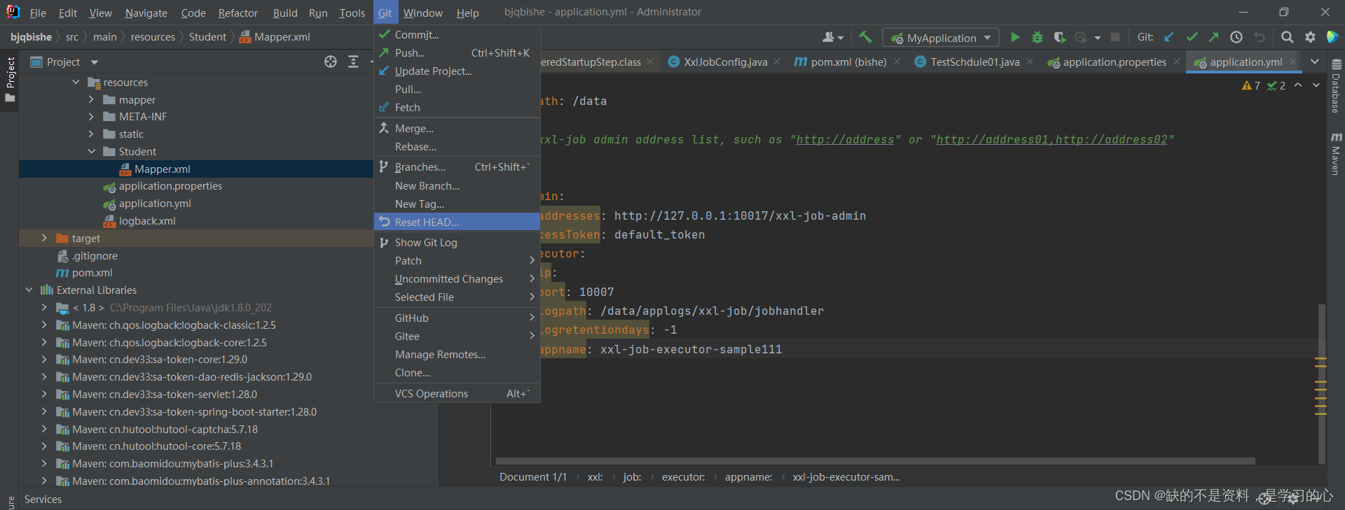Collapse External Libraries node
Image resolution: width=1345 pixels, height=510 pixels.
(29, 290)
